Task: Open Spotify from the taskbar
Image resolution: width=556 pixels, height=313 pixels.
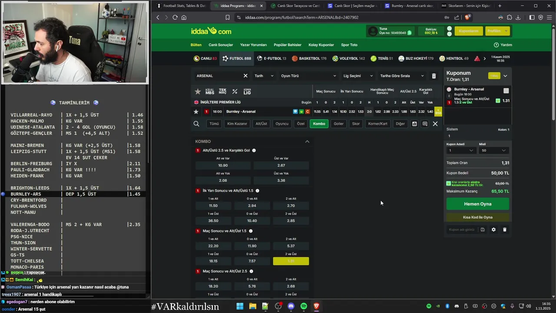Action: coord(304,306)
